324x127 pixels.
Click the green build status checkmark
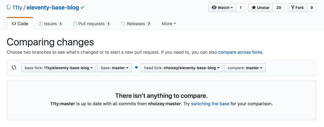click(82, 8)
